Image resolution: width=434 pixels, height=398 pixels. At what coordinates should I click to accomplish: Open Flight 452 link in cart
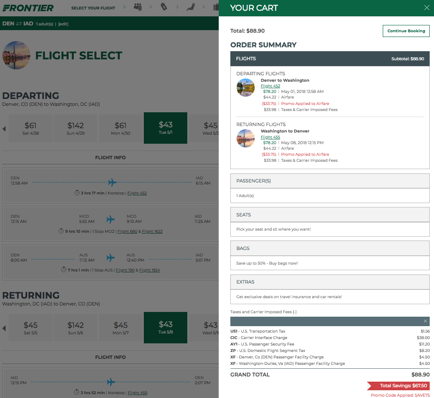pos(270,86)
